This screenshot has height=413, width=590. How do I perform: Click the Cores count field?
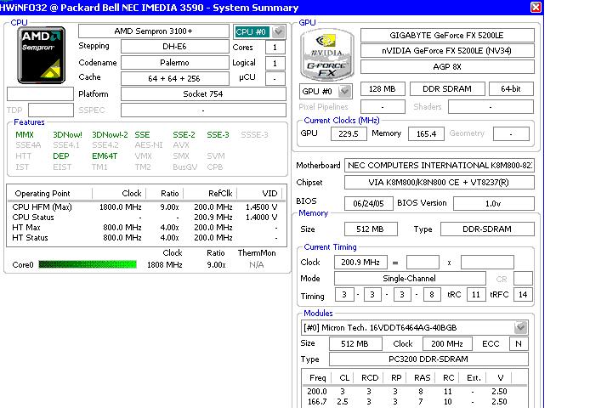(275, 48)
